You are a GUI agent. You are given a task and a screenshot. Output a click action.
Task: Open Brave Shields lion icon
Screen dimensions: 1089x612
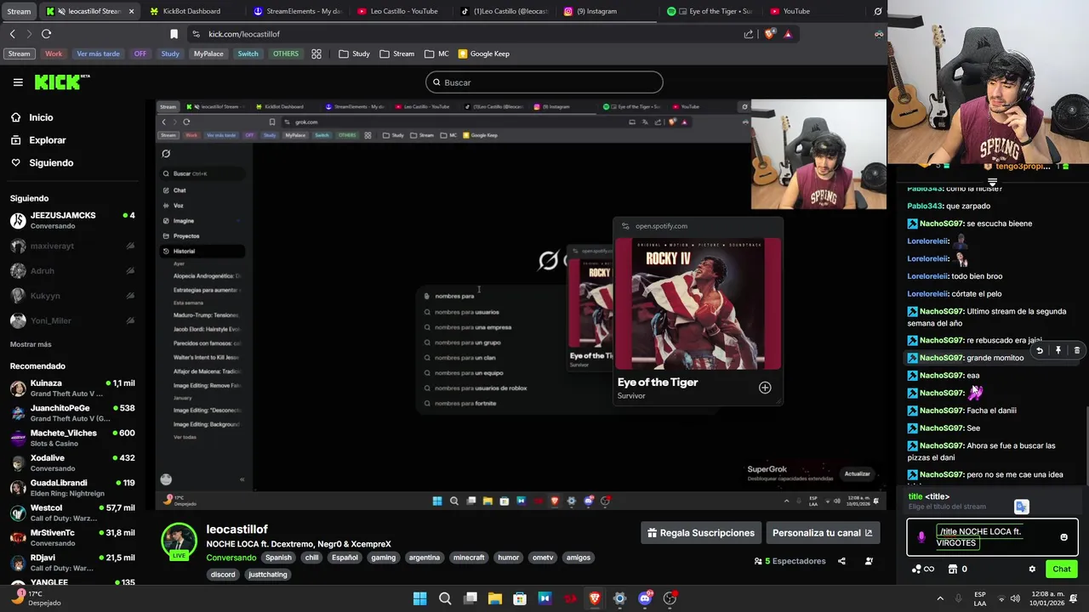(770, 34)
